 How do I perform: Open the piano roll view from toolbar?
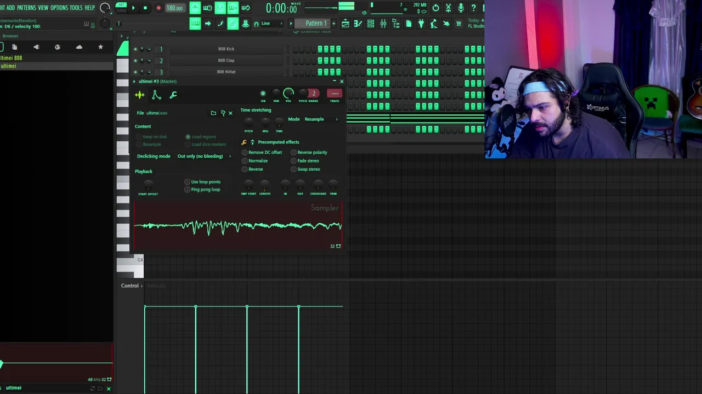click(358, 24)
